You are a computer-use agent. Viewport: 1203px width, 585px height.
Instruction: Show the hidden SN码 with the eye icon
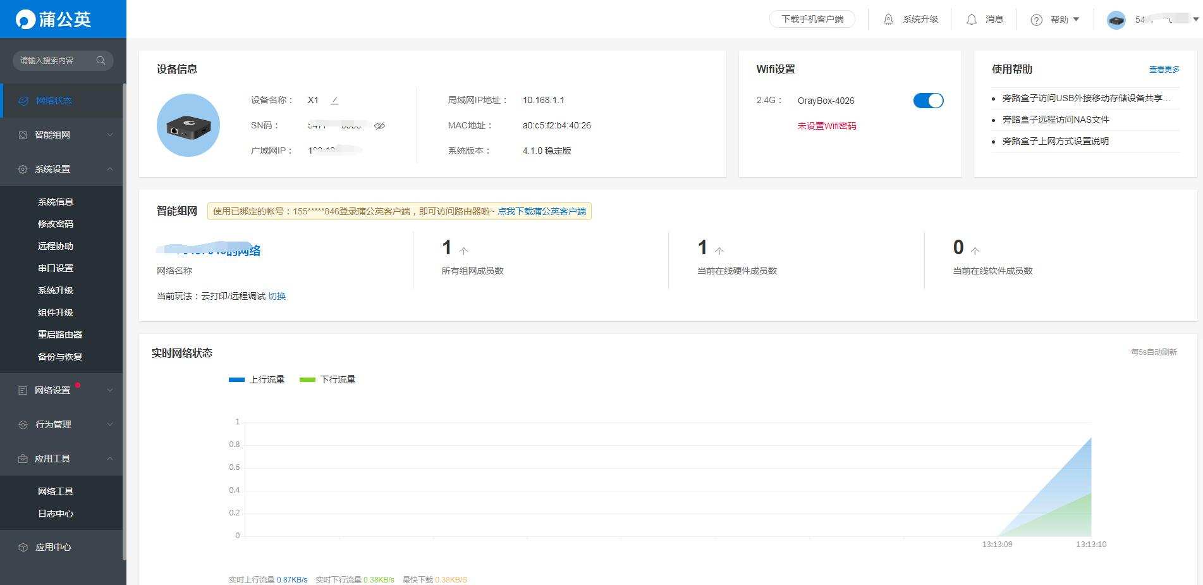click(x=379, y=125)
